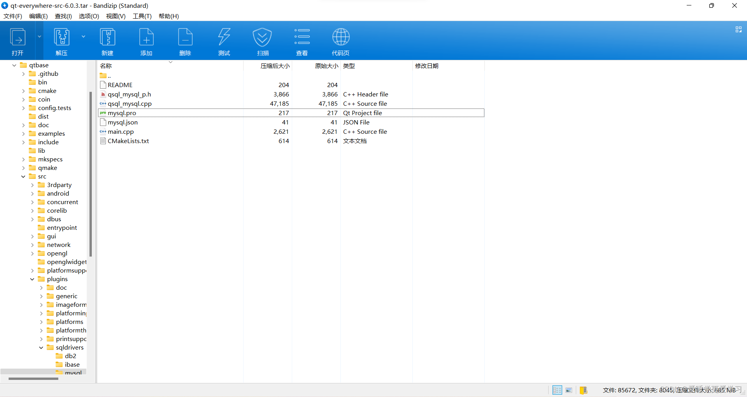Click the README file icon
The image size is (747, 397).
click(103, 85)
